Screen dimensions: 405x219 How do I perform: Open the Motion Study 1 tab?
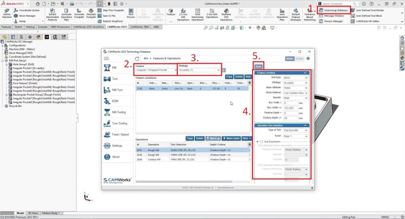(x=51, y=213)
